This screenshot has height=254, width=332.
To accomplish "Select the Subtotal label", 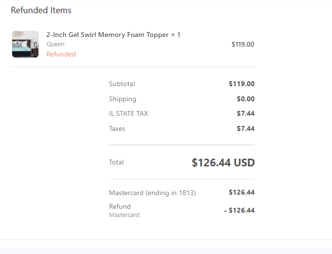I will coord(122,84).
